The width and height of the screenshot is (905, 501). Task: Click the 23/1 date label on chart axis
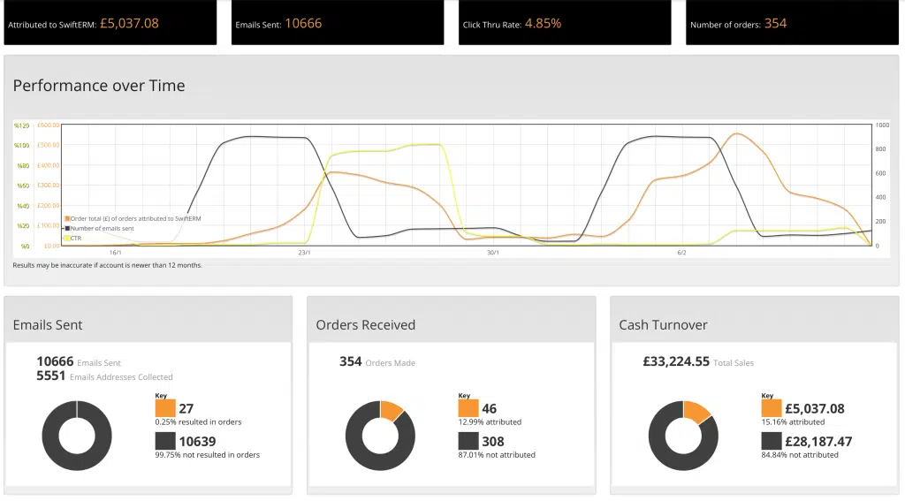304,253
